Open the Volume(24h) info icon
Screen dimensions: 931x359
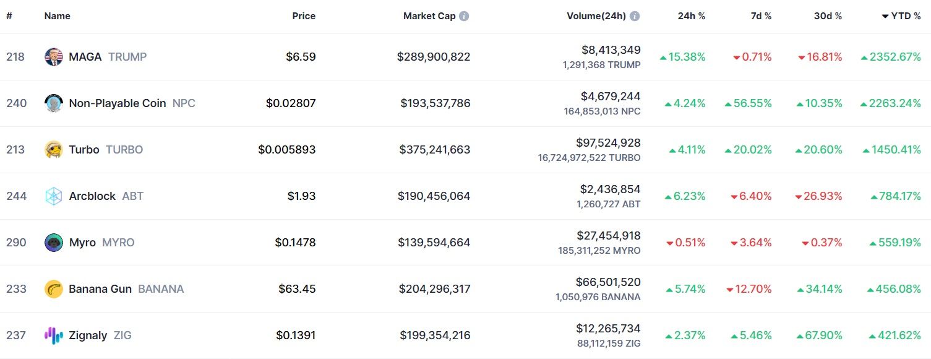click(635, 16)
